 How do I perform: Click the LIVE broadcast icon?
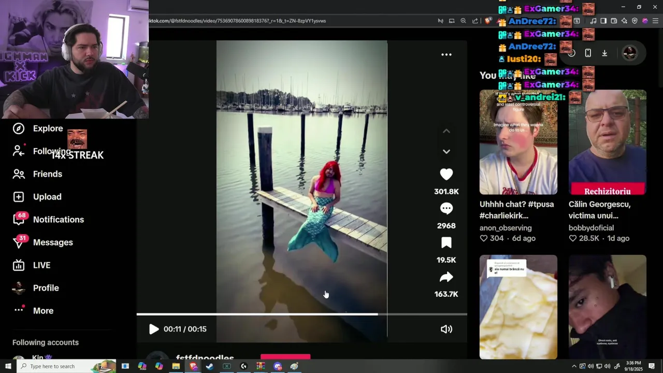19,265
